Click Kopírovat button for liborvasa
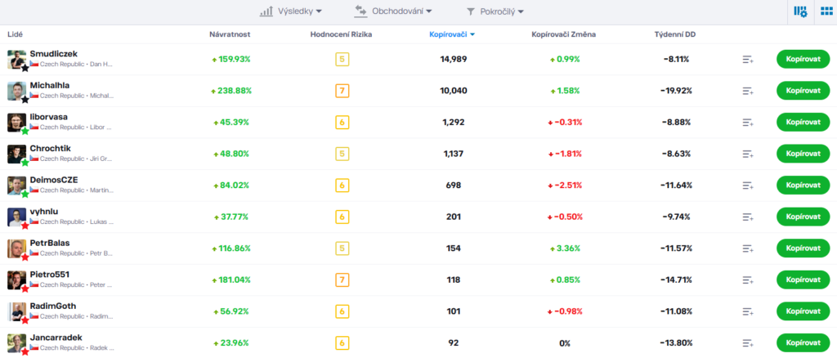Viewport: 837px width, 358px height. [803, 122]
